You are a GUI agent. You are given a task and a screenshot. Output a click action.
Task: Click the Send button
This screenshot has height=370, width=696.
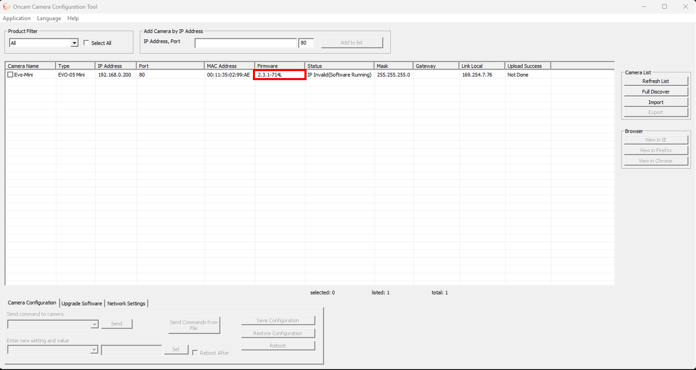coord(117,324)
